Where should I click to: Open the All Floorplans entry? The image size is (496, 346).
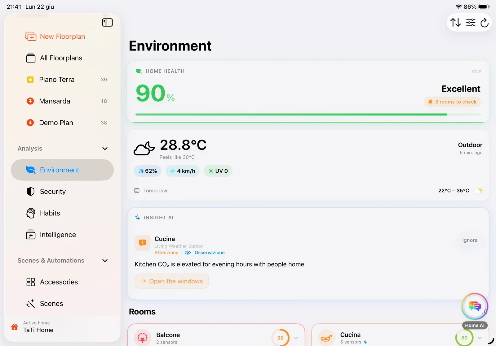coord(62,58)
